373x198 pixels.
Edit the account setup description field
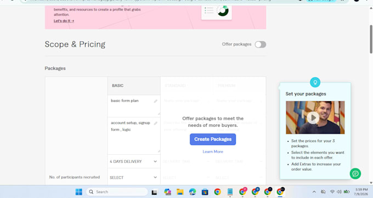(x=134, y=136)
